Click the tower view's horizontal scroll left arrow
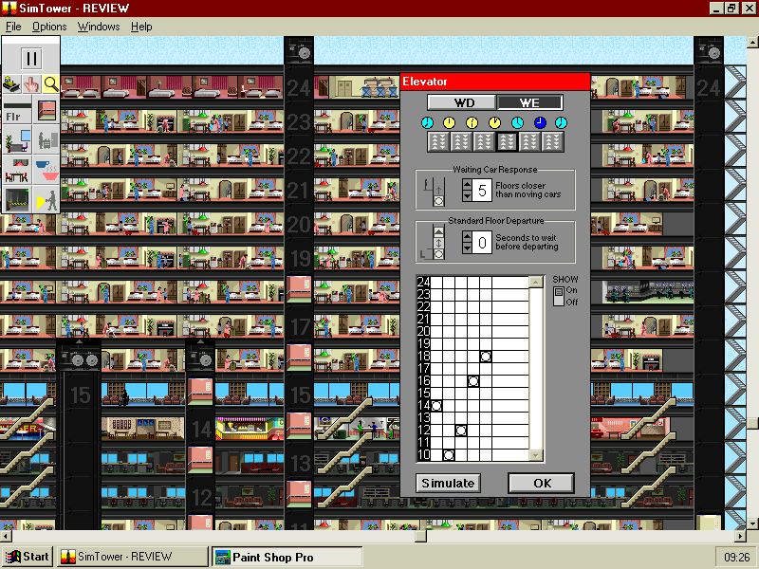759x569 pixels. pos(6,536)
